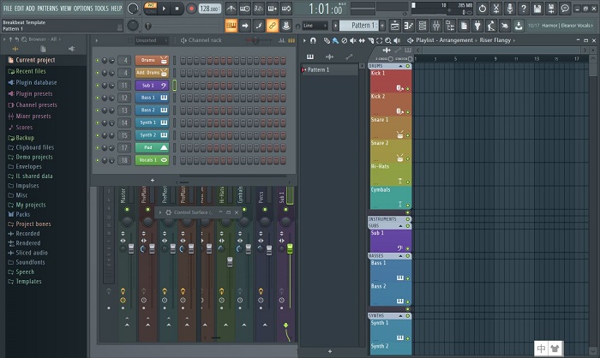
Task: Collapse the BASSES track group
Action: click(x=400, y=256)
